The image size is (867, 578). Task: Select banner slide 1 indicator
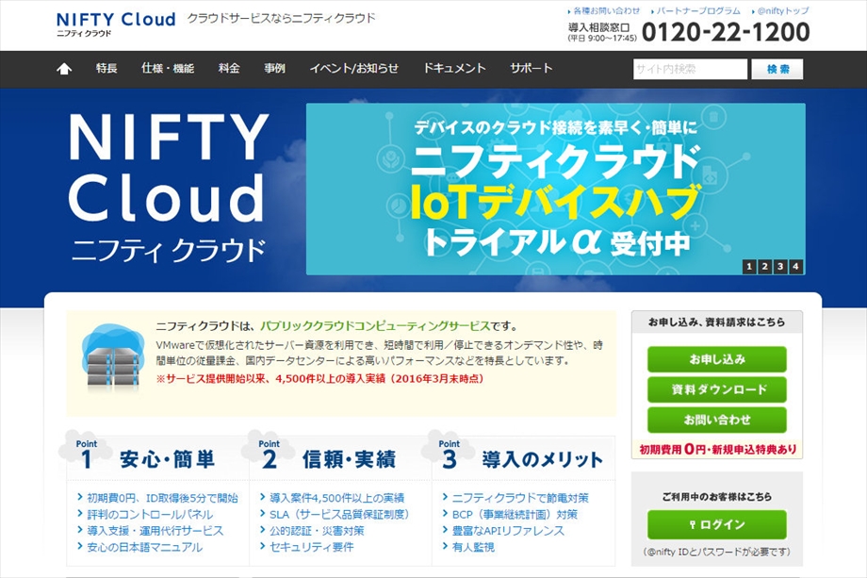click(x=749, y=267)
